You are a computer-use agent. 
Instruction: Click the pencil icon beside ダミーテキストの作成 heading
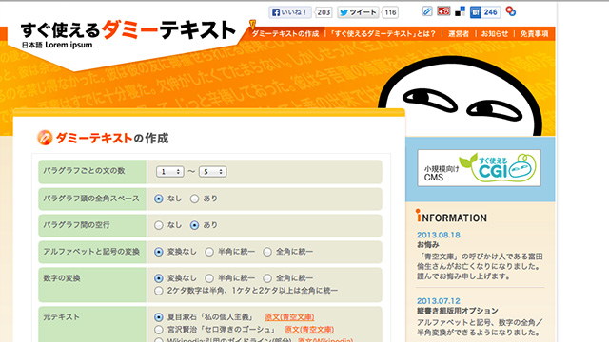click(x=45, y=138)
